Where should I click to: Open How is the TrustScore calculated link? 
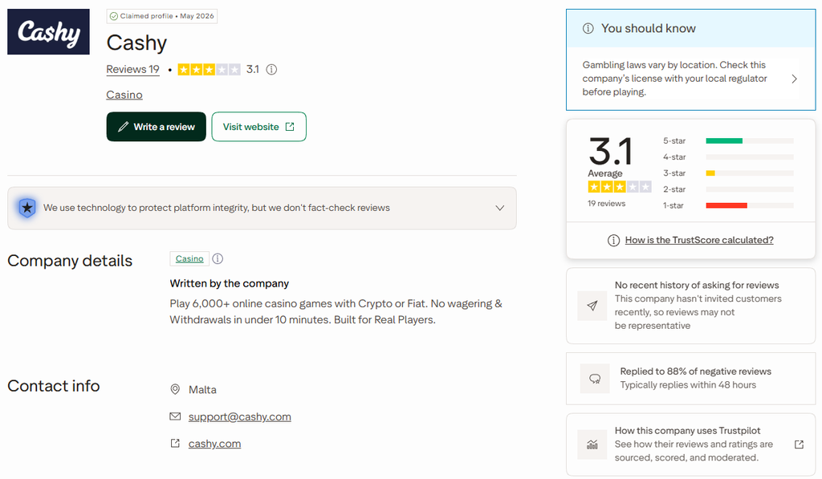tap(699, 240)
